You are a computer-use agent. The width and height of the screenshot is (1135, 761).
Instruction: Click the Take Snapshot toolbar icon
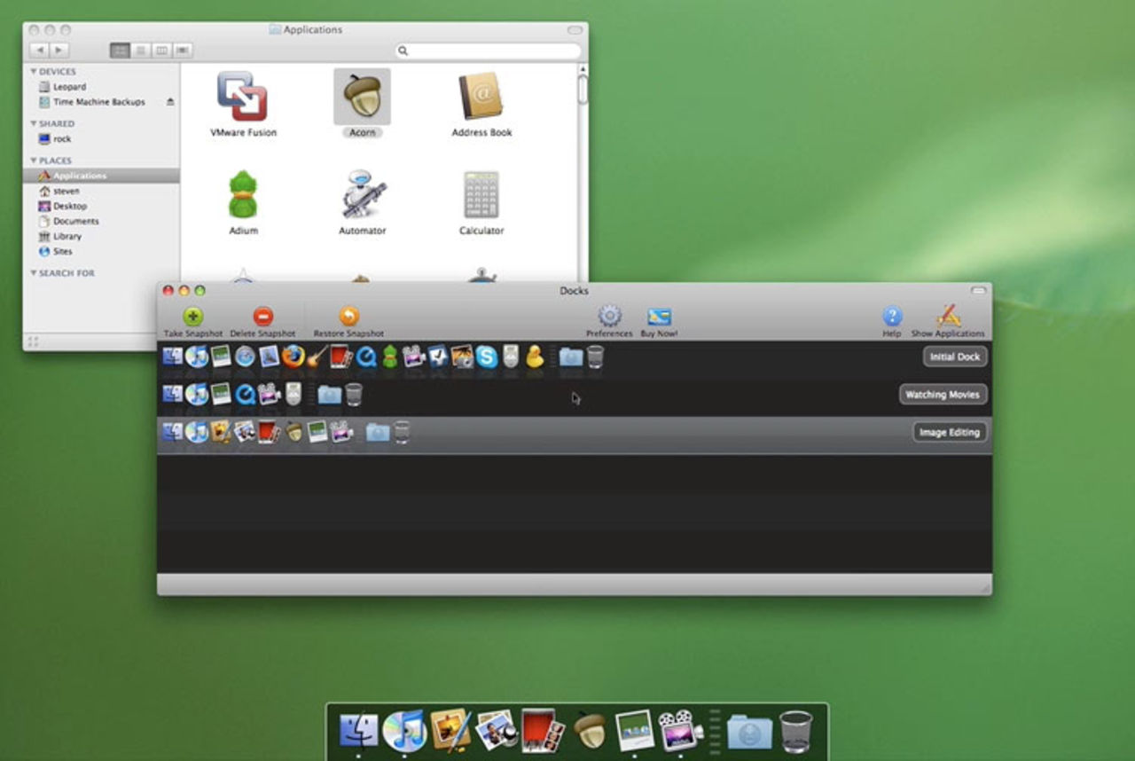(x=192, y=317)
